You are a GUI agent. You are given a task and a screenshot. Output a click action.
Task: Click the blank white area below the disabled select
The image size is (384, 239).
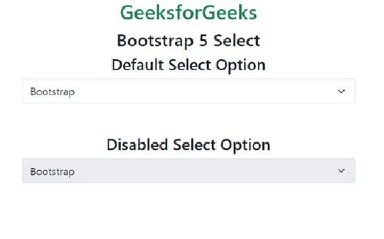188,211
